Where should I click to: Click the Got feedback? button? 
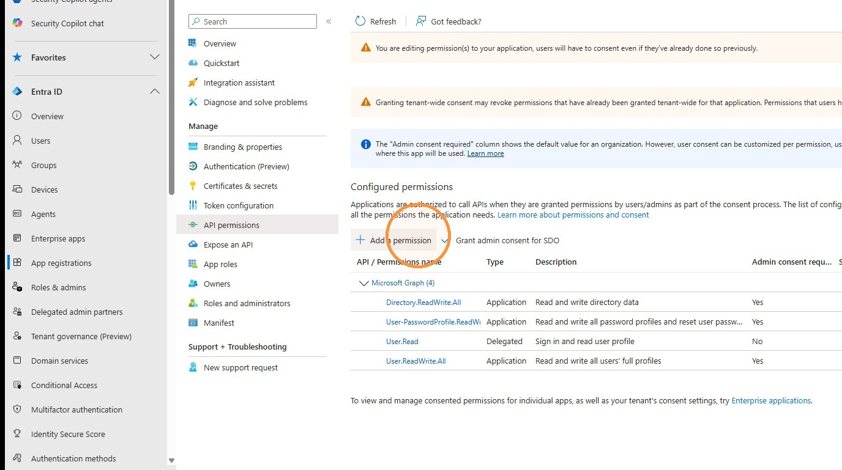(449, 21)
